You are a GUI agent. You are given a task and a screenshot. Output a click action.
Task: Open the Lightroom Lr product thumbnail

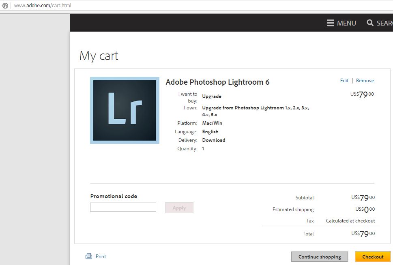pos(125,111)
